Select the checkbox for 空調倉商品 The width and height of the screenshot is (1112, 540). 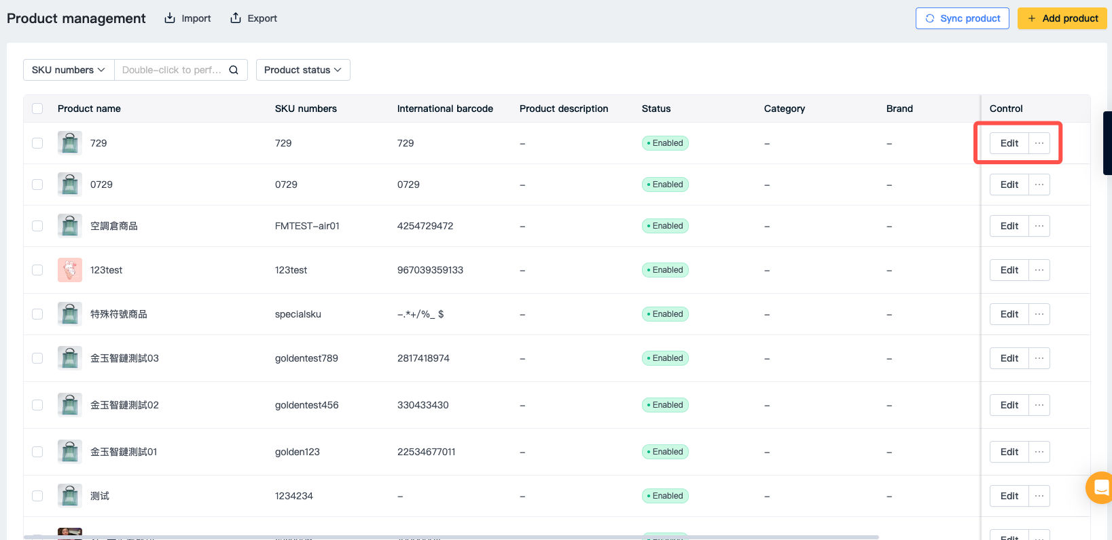37,226
